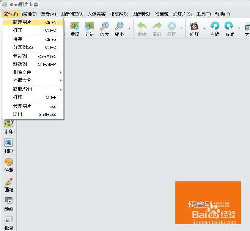Rotate right with 右旋 icon
This screenshot has width=250, height=231.
(x=229, y=26)
